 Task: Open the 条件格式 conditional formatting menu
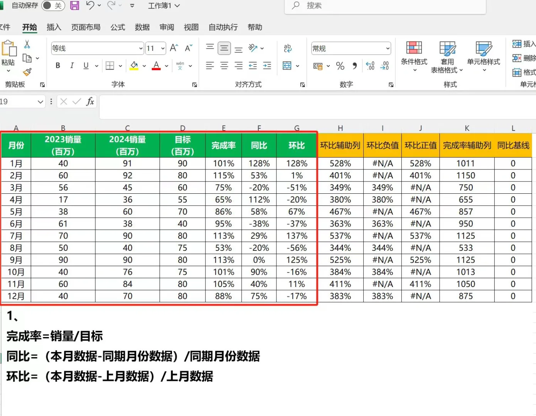(414, 57)
